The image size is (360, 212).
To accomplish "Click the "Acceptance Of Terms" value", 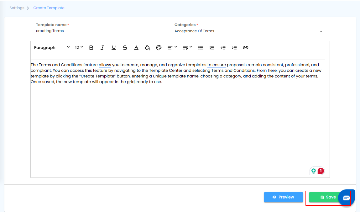I will click(194, 31).
